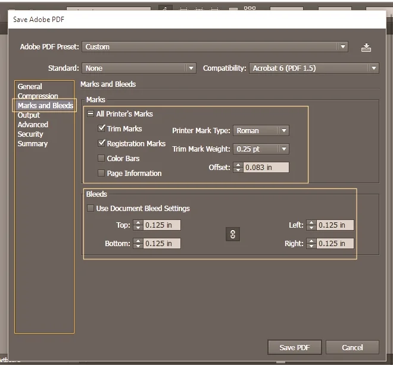393x365 pixels.
Task: Open Trim Mark Weight dropdown
Action: point(261,149)
